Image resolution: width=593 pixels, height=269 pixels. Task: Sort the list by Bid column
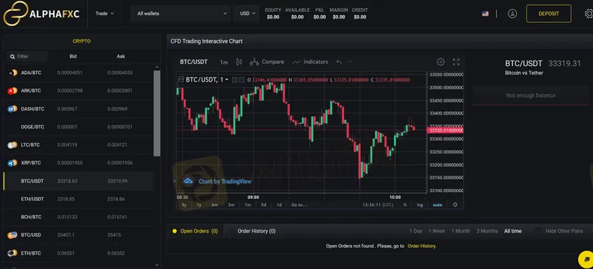pyautogui.click(x=73, y=56)
